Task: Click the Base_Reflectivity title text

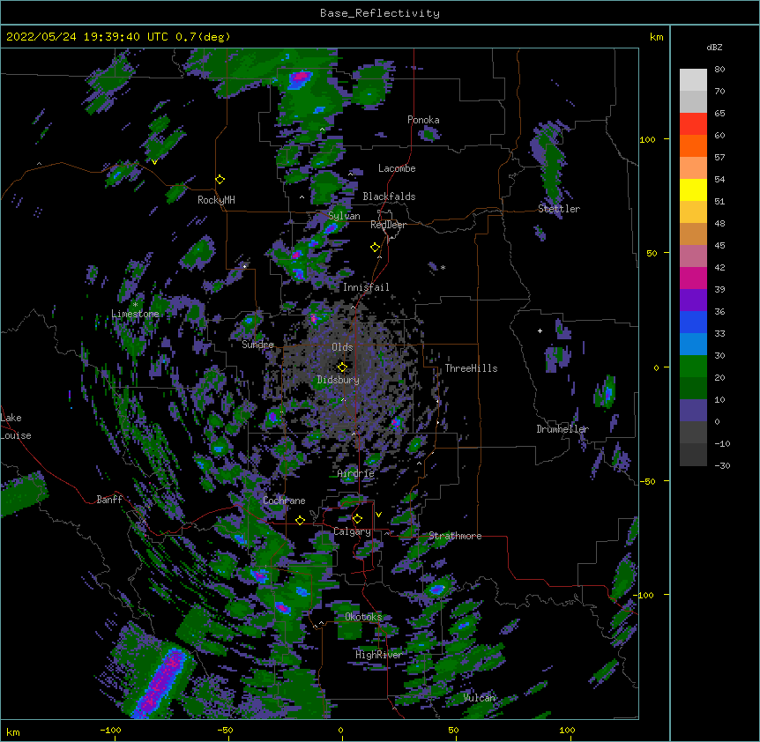Action: point(380,13)
